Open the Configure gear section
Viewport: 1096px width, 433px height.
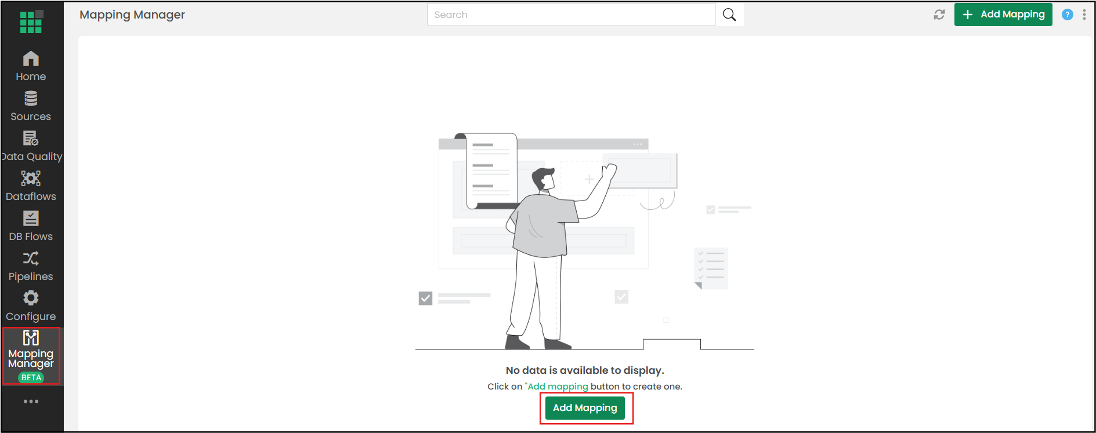coord(31,307)
